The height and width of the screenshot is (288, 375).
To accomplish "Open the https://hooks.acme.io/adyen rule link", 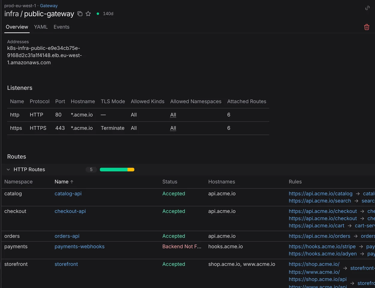I will coord(323,254).
